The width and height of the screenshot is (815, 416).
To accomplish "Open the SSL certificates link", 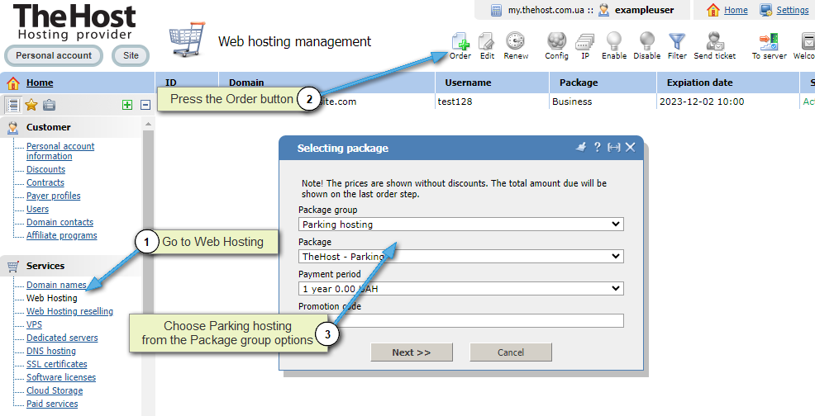I will 57,364.
